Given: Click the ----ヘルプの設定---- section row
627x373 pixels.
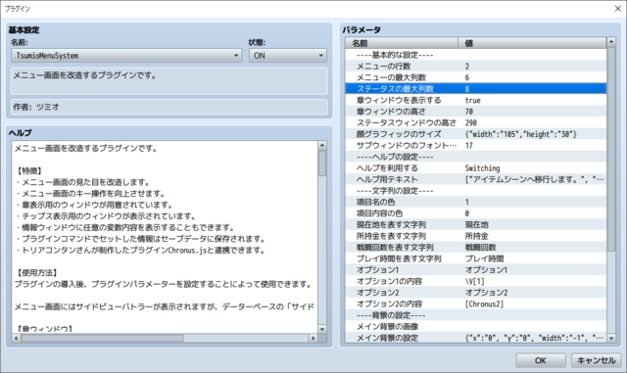Looking at the screenshot, I should pyautogui.click(x=476, y=157).
